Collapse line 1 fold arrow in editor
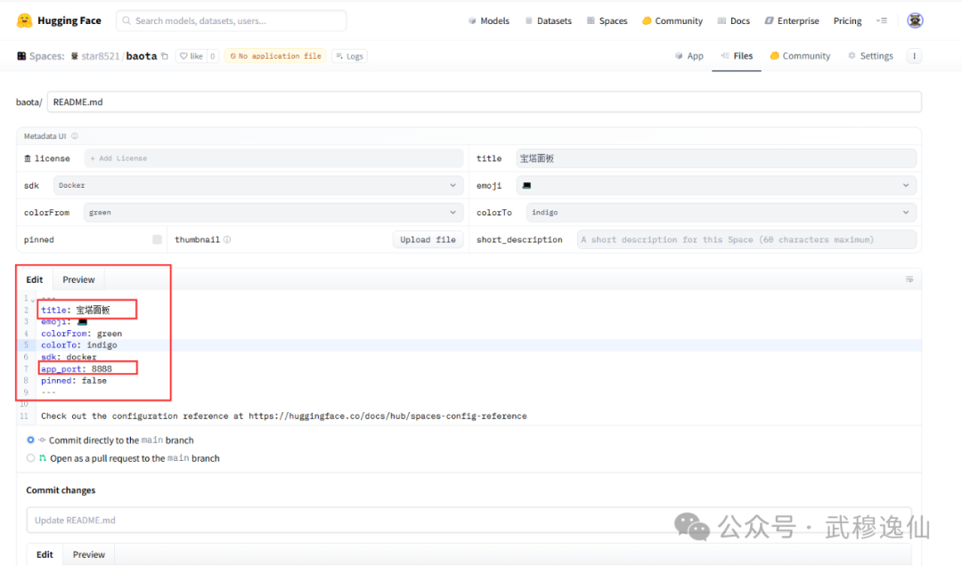Image resolution: width=962 pixels, height=566 pixels. (x=33, y=300)
